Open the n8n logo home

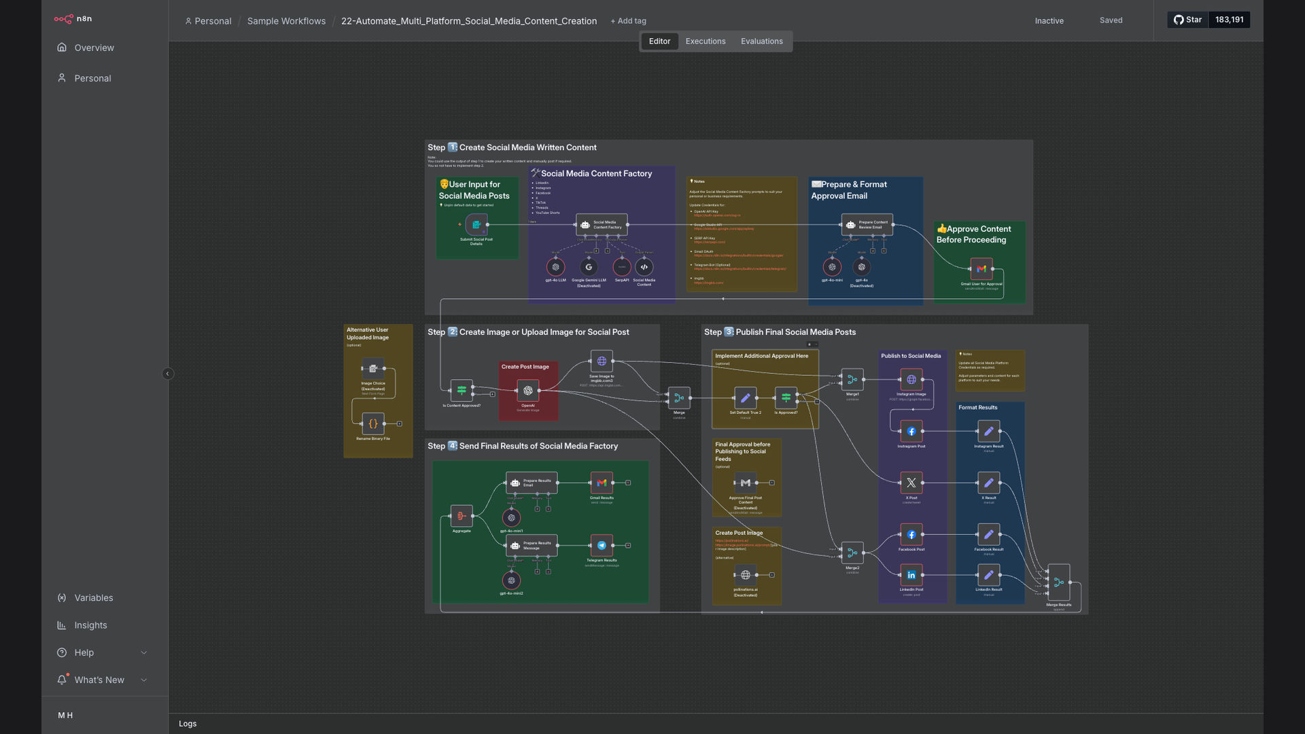tap(73, 19)
